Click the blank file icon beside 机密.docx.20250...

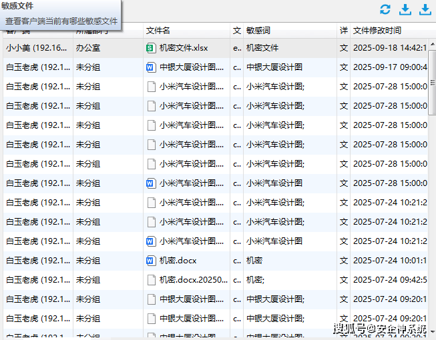[x=150, y=280]
